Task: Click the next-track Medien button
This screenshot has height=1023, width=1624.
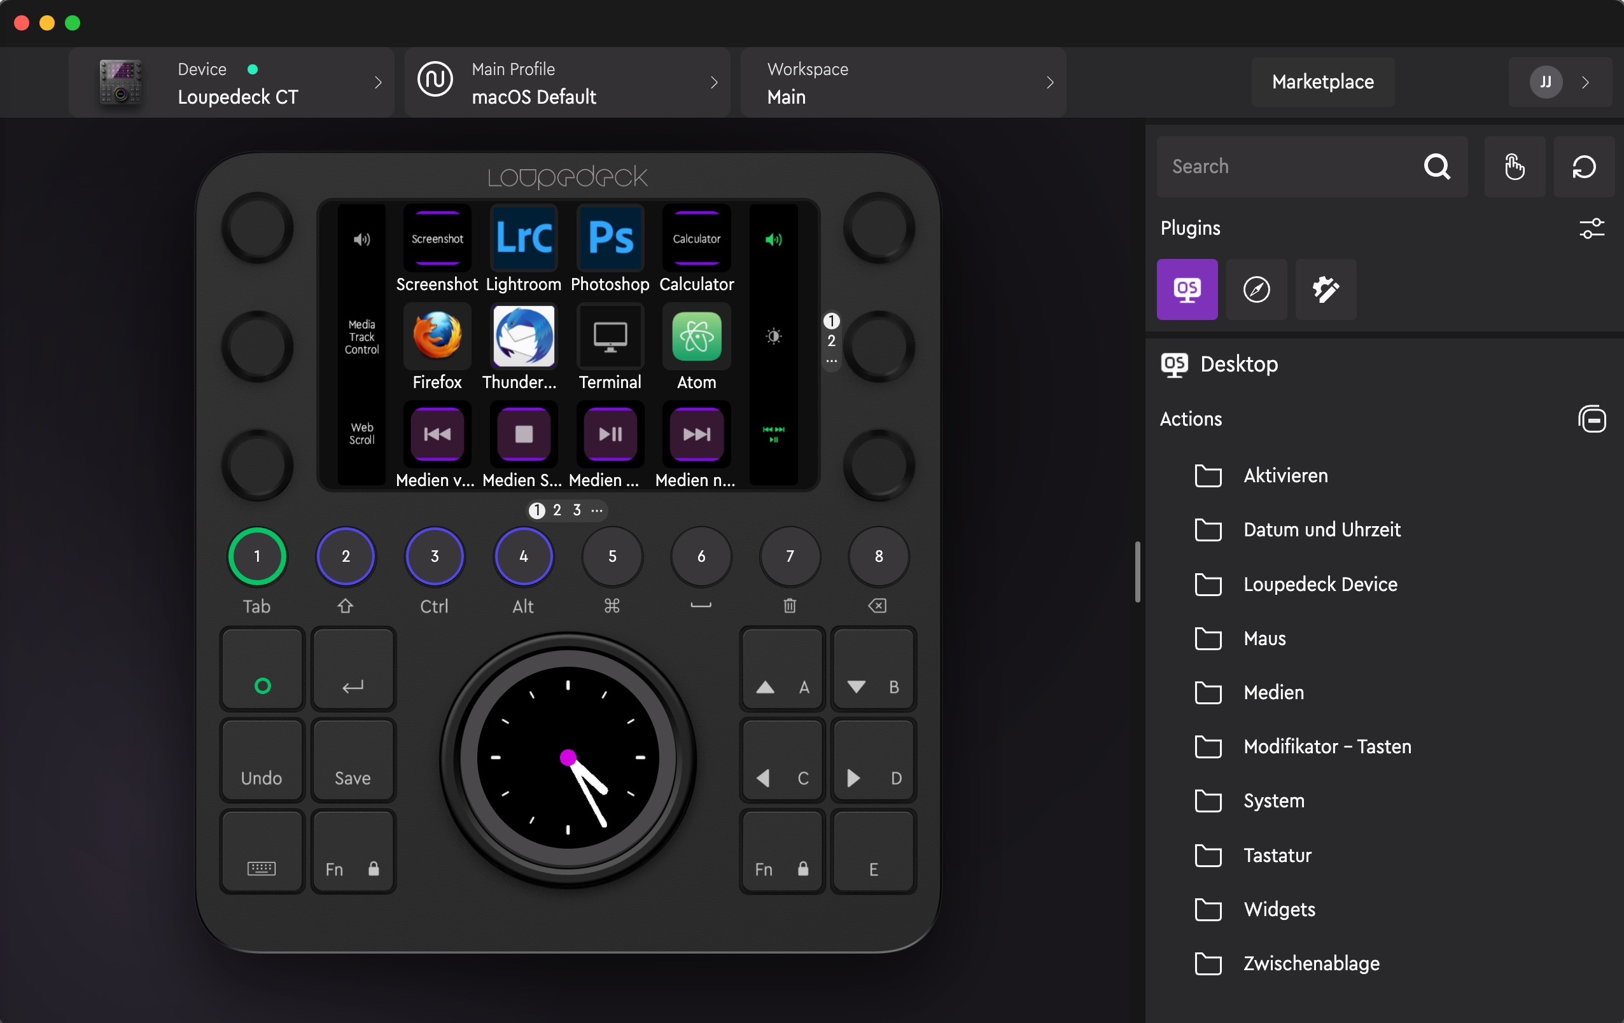Action: tap(696, 434)
